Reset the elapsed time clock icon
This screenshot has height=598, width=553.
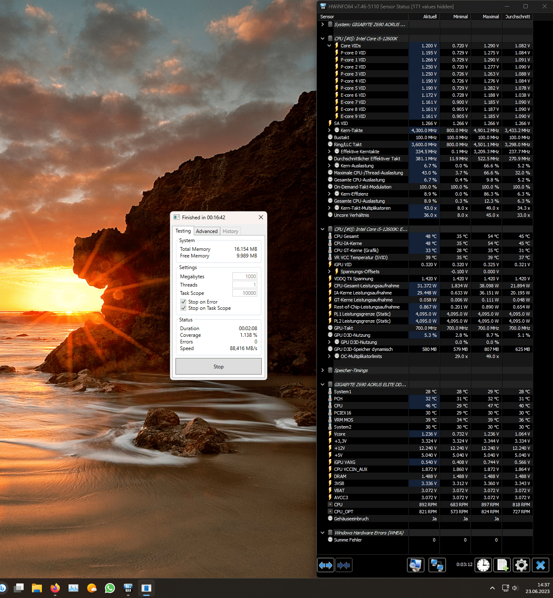click(483, 565)
